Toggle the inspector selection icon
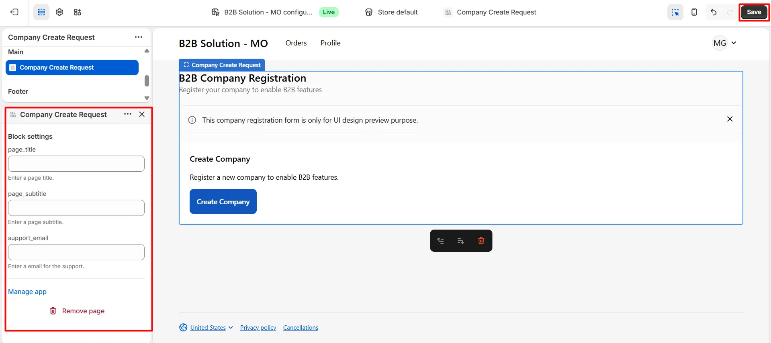 [x=675, y=12]
